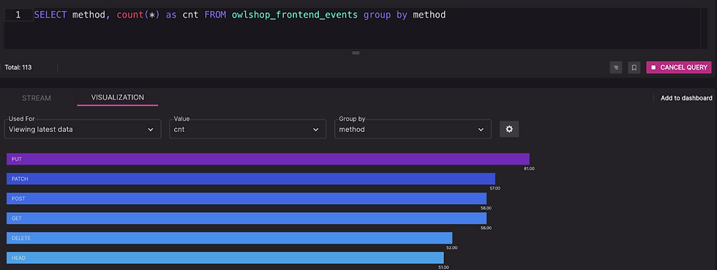Click Add to dashboard link
Viewport: 717px width, 270px height.
click(x=686, y=98)
